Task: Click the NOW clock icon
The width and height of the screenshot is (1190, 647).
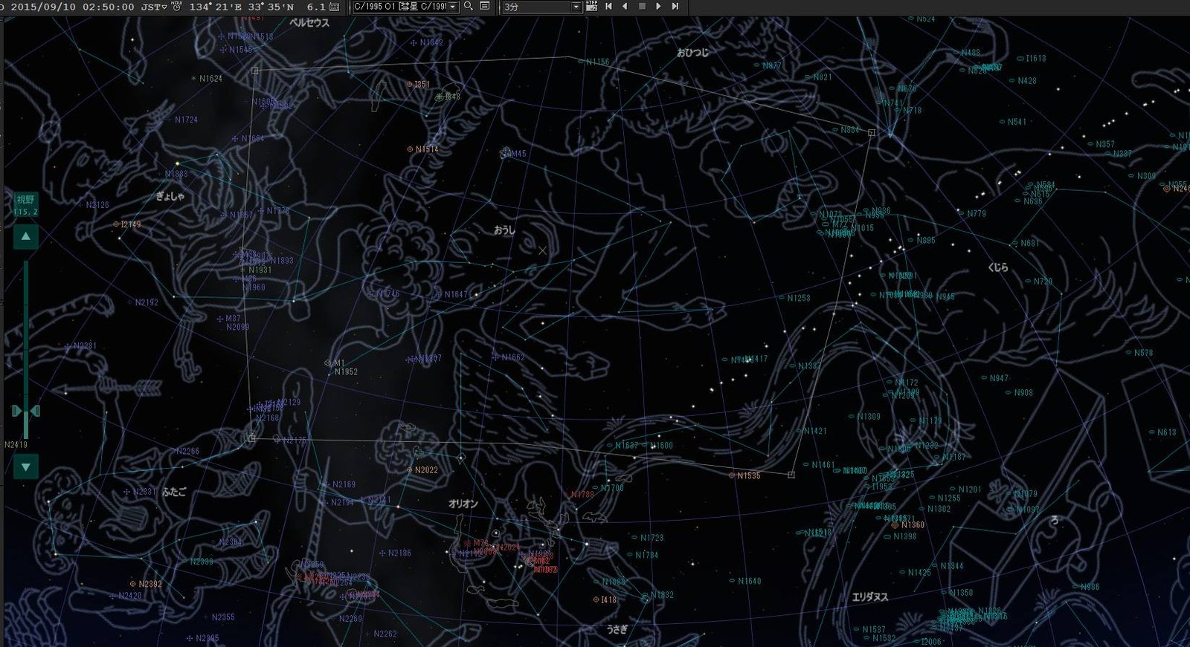Action: [x=176, y=6]
